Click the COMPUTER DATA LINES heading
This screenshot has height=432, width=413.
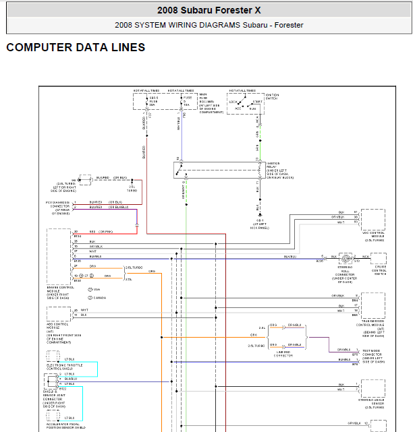click(x=76, y=48)
